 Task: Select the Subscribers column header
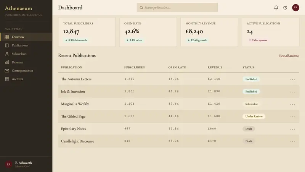click(x=135, y=67)
